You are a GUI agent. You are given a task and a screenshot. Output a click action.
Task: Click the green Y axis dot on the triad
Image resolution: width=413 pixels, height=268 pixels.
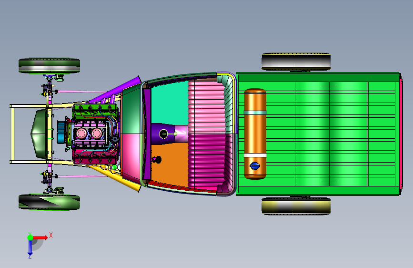click(x=30, y=237)
